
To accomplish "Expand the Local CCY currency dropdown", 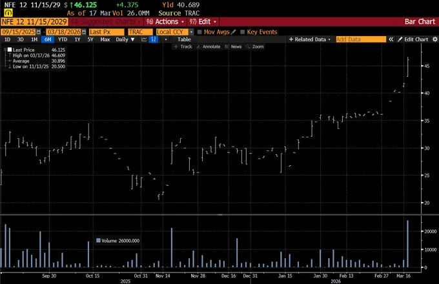I will [x=192, y=32].
